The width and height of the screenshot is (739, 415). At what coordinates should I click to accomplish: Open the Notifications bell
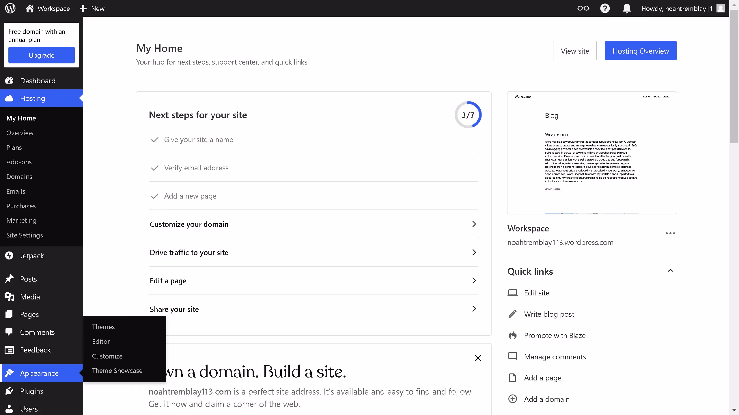[x=626, y=8]
